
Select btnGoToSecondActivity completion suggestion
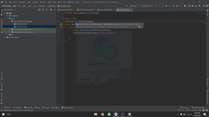click(109, 24)
